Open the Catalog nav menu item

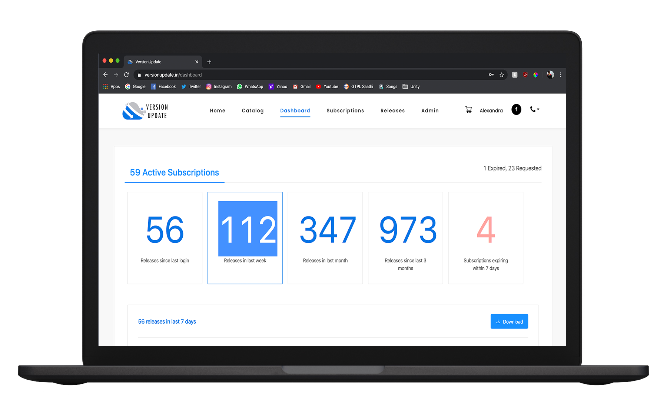pyautogui.click(x=253, y=111)
